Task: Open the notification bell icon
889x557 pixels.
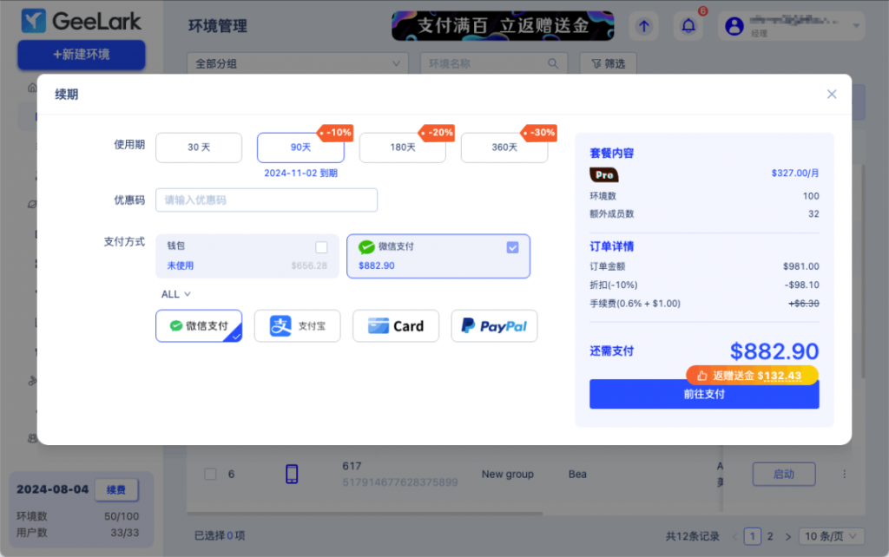Action: pos(688,26)
